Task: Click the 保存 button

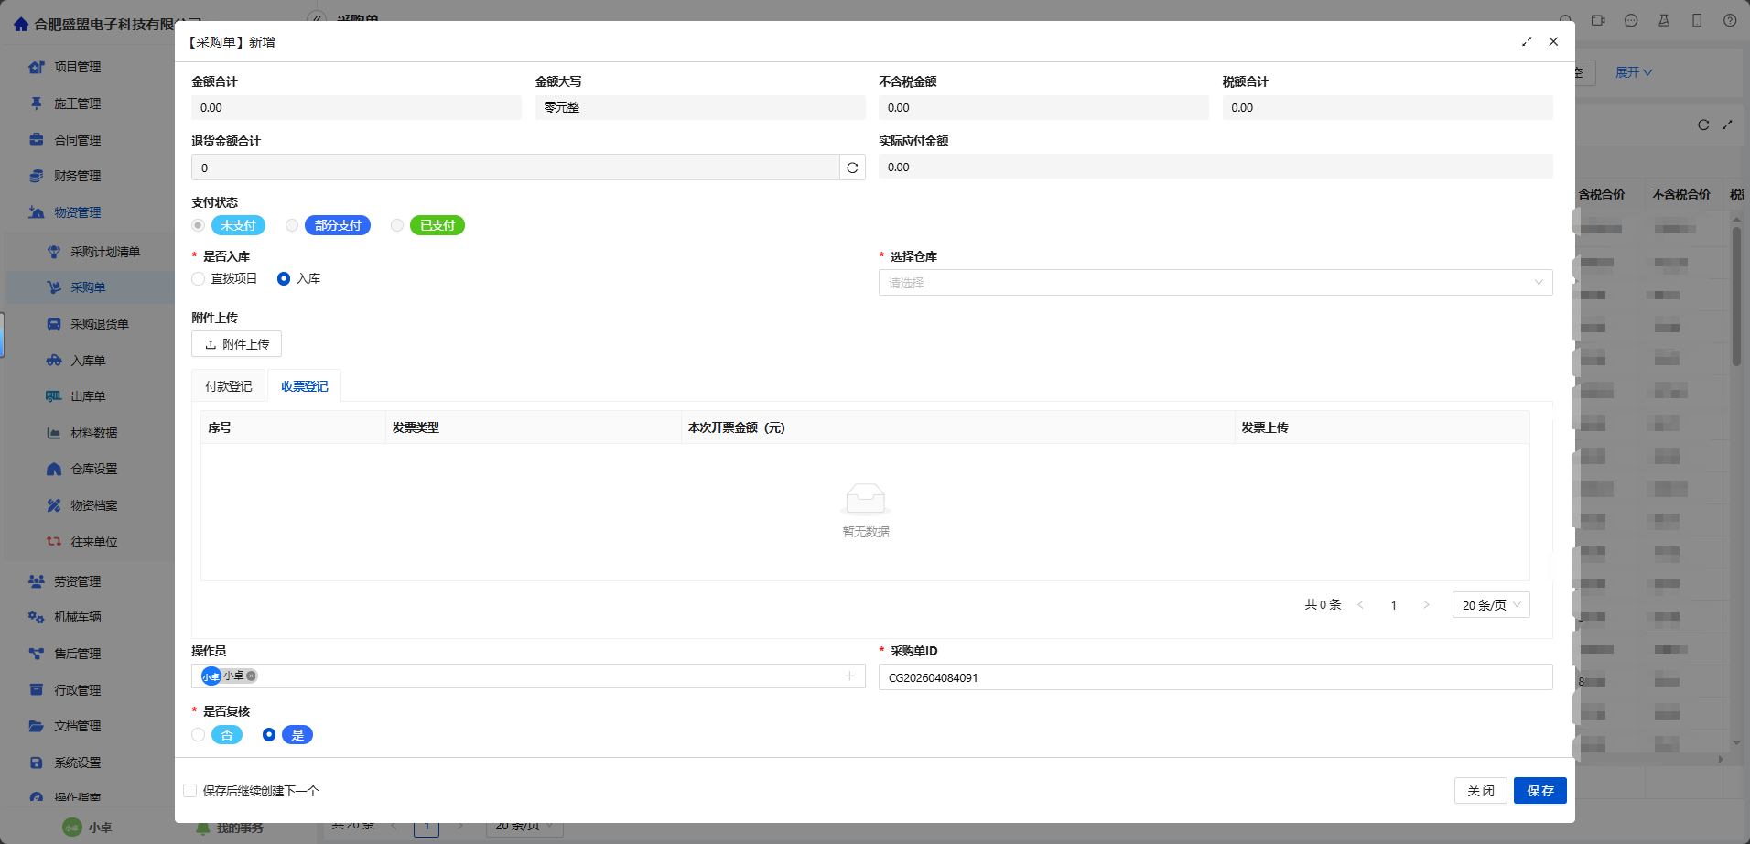Action: [x=1539, y=791]
